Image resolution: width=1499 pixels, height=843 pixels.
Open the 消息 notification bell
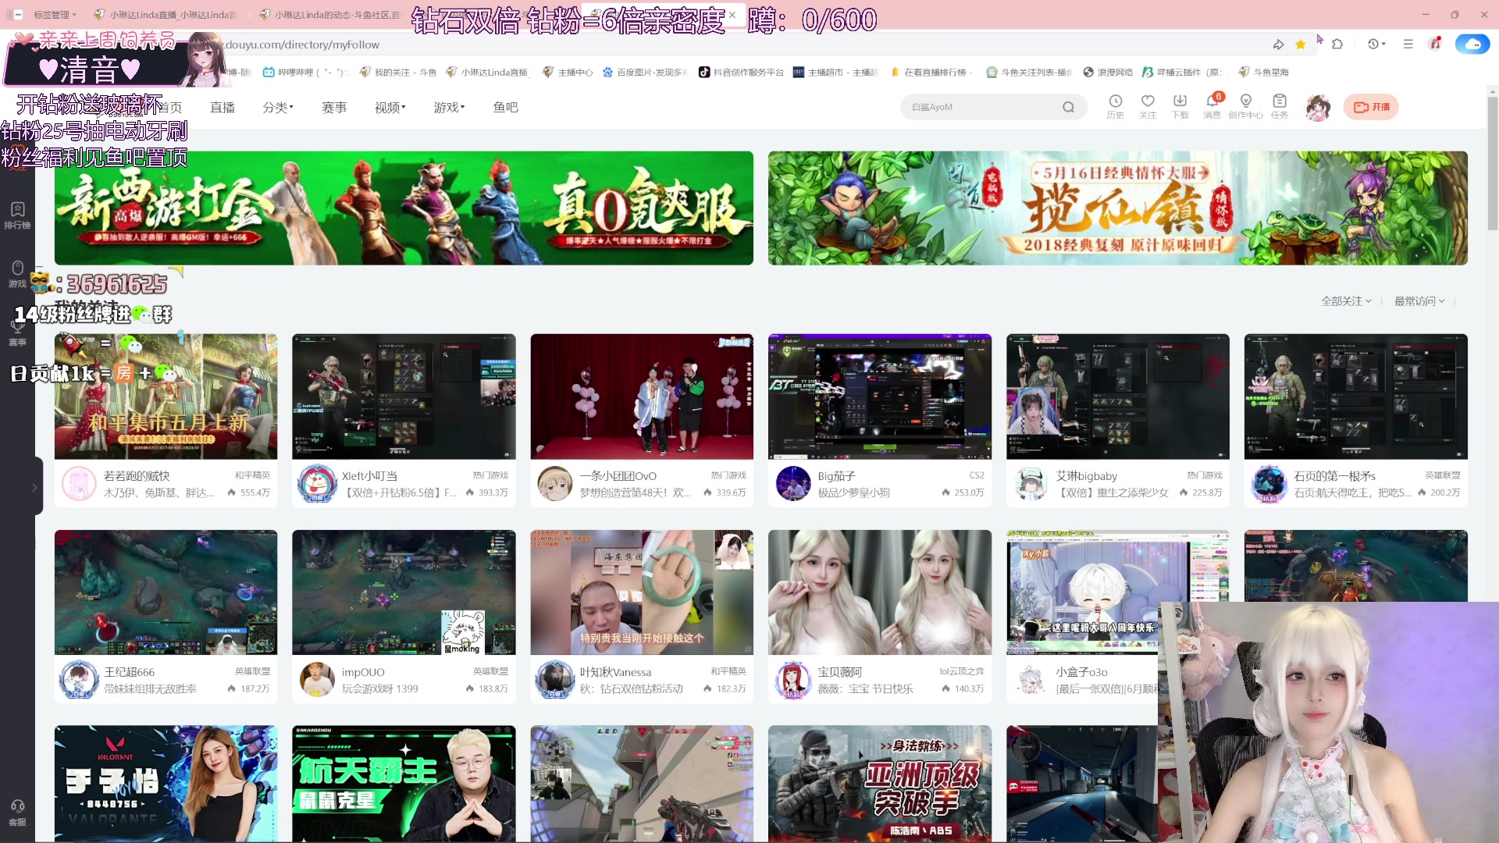pyautogui.click(x=1212, y=106)
